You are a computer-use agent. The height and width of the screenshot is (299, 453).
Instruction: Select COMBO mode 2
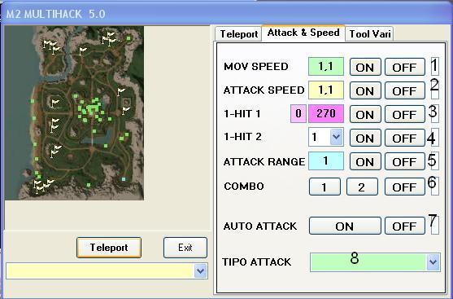click(362, 187)
